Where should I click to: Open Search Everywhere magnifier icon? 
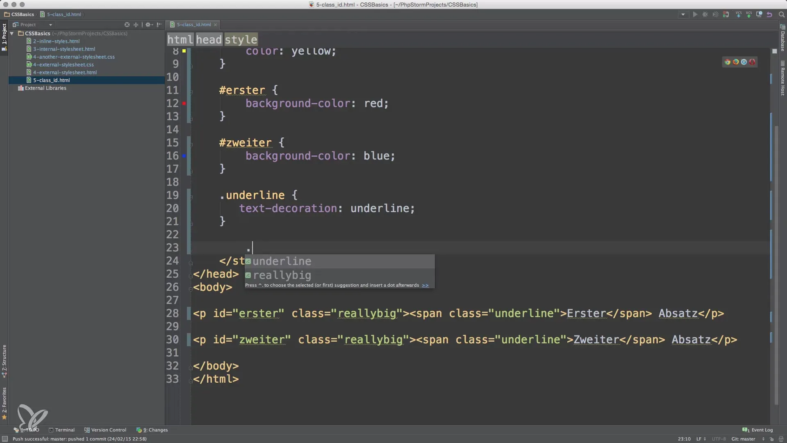coord(781,14)
